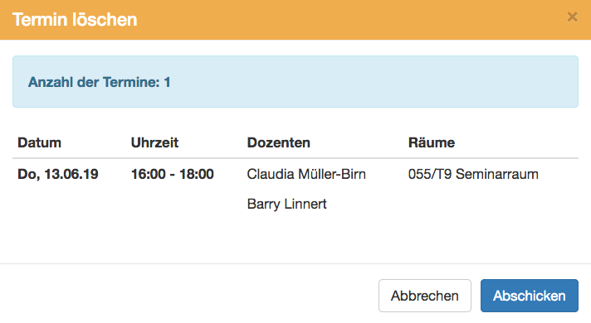Click the appointment table row
591x323 pixels.
(295, 189)
